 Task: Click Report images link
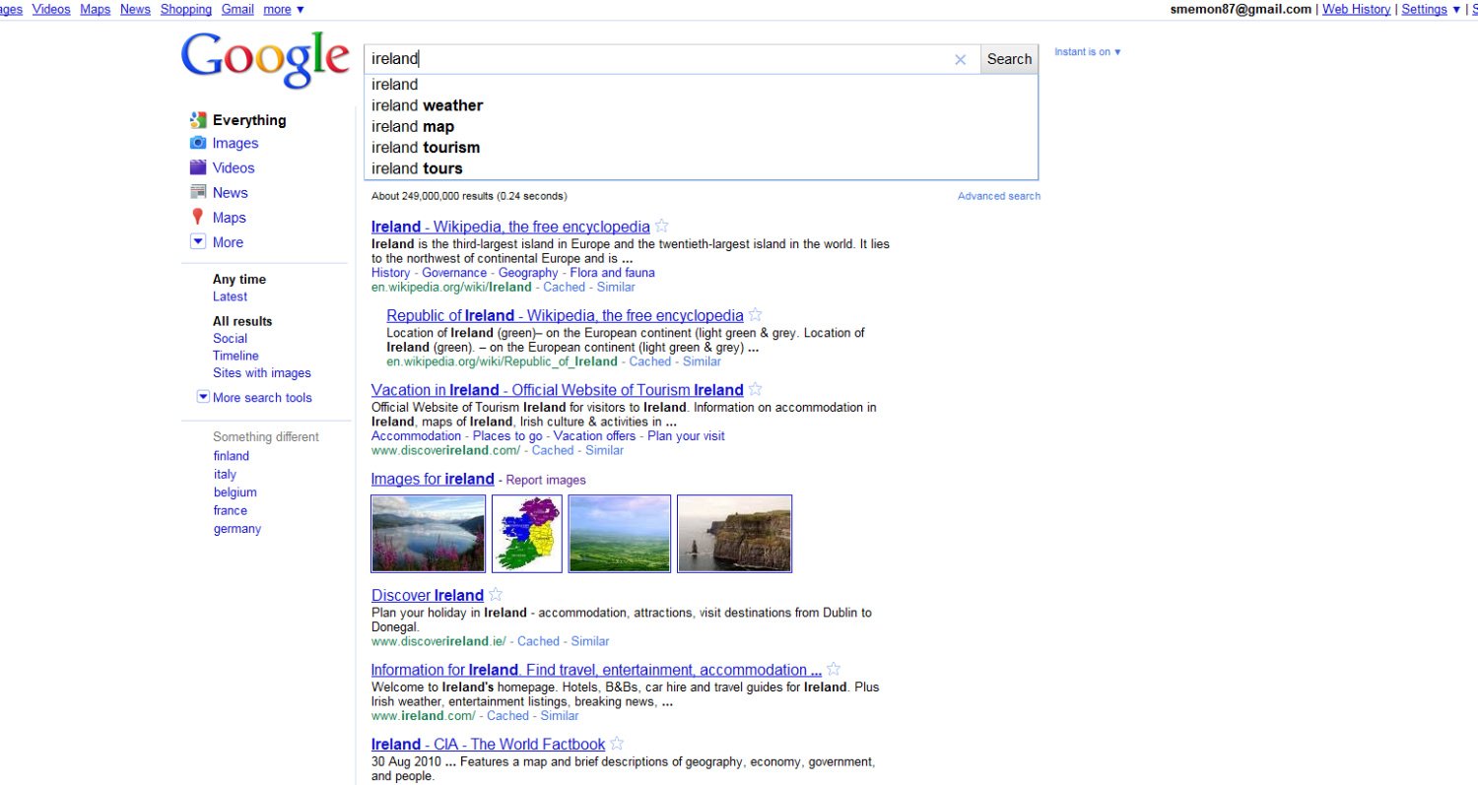546,481
